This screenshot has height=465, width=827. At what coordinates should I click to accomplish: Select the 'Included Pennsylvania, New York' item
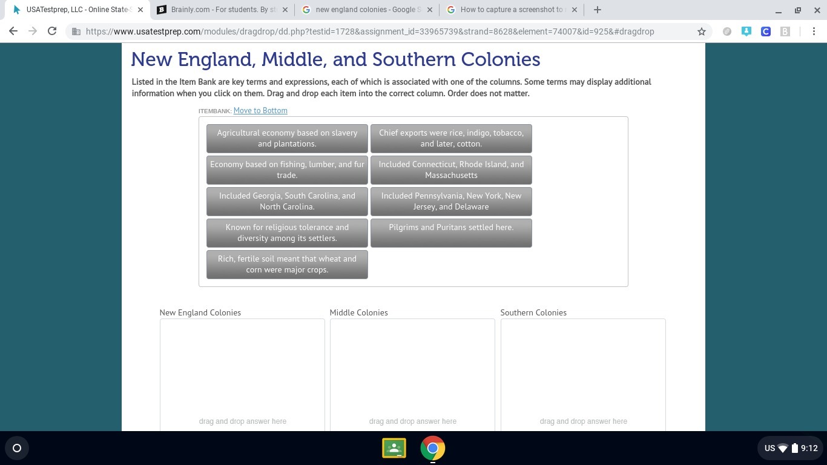[451, 201]
